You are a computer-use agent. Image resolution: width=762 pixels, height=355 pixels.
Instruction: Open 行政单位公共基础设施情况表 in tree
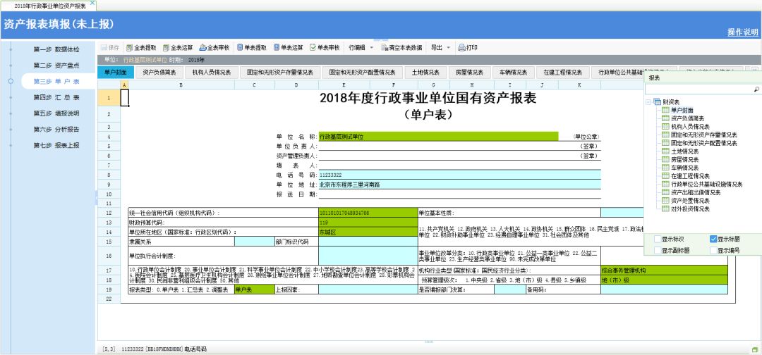coord(706,185)
